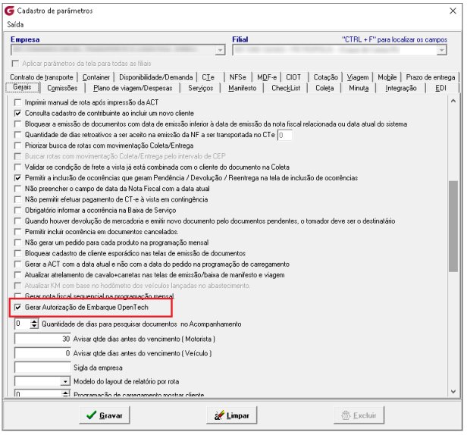Enable Não preencher o campo de data
Viewport: 467px width, 435px height.
click(x=18, y=189)
